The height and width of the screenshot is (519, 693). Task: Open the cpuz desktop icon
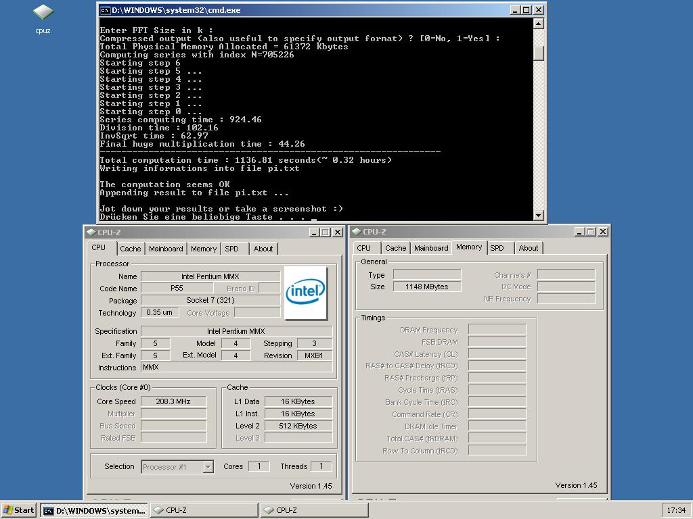coord(43,19)
